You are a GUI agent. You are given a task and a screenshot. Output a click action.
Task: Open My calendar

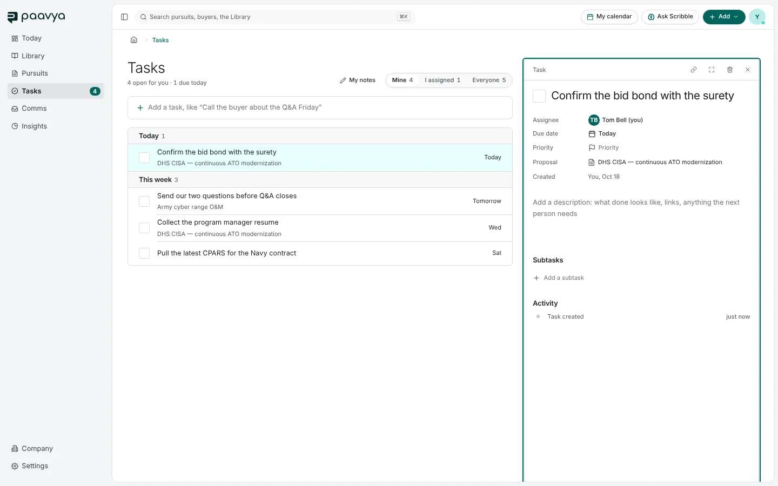609,17
